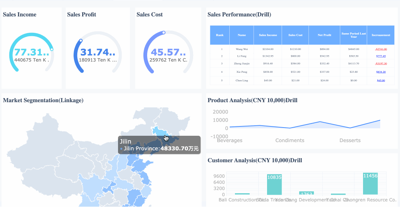The width and height of the screenshot is (400, 207).
Task: Click the $23.80 cell
Action: tap(354, 72)
